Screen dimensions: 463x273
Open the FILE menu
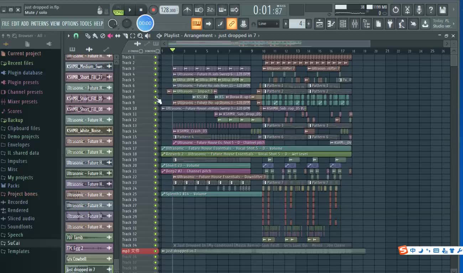click(6, 24)
